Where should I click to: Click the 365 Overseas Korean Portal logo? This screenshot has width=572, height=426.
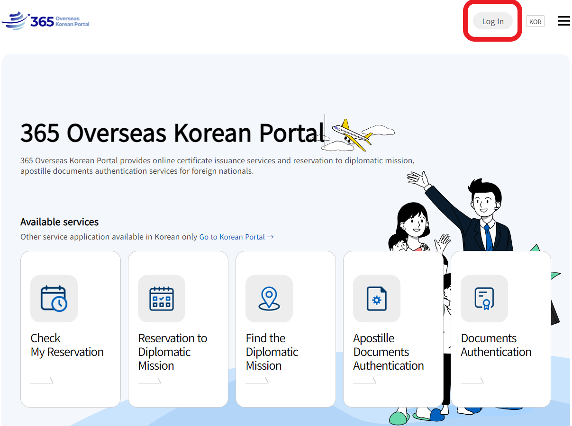[46, 21]
